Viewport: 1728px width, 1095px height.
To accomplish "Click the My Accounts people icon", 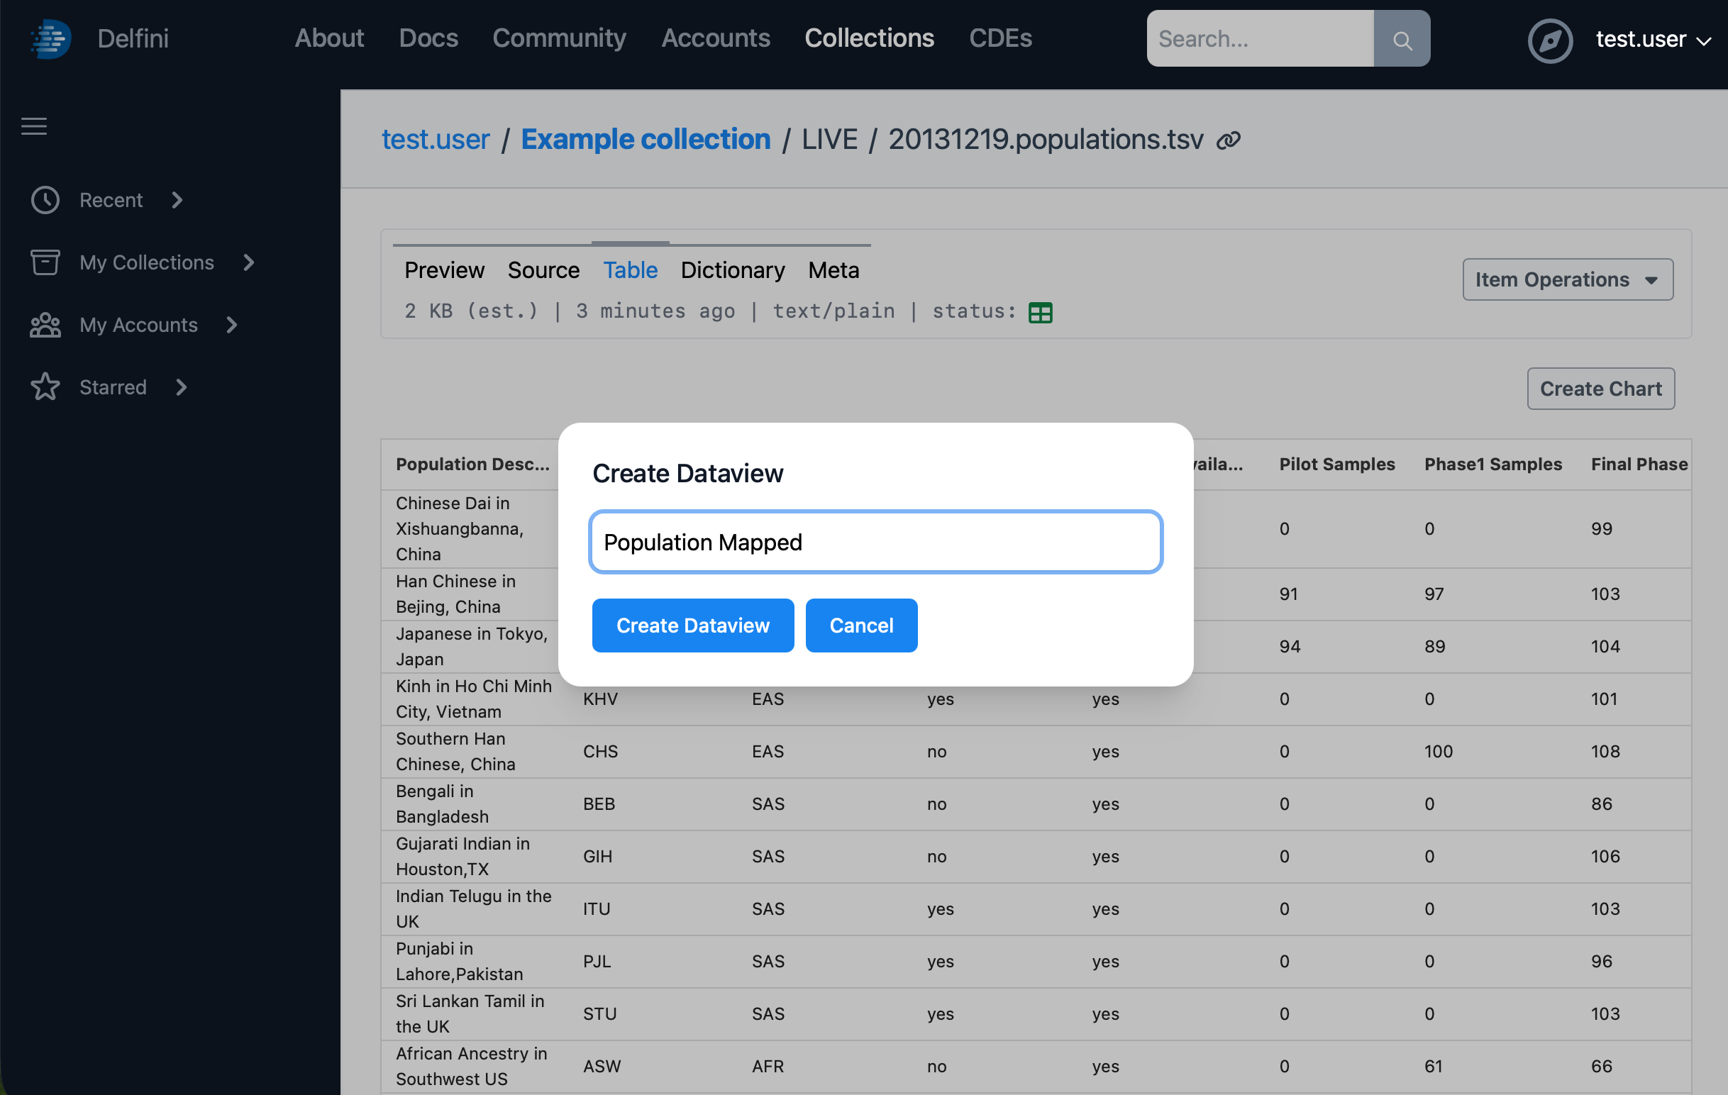I will click(45, 325).
